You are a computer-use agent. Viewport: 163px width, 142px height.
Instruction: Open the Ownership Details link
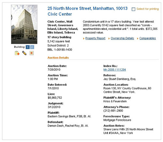pyautogui.click(x=122, y=38)
